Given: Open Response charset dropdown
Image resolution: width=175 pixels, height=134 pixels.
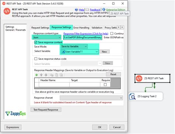Looking at the screenshot, I should tap(121, 98).
